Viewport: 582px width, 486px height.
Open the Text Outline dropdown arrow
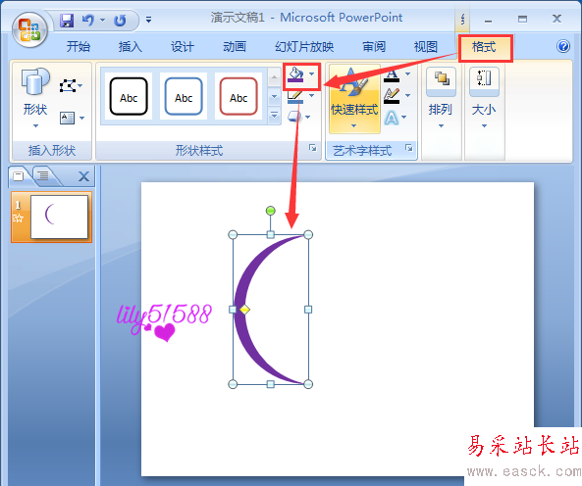tap(407, 96)
